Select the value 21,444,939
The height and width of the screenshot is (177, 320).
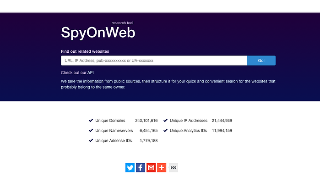point(222,121)
